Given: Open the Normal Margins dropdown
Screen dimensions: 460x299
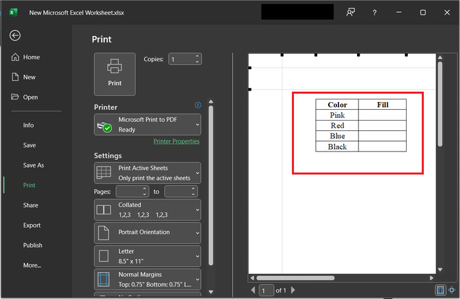Looking at the screenshot, I should pos(147,279).
